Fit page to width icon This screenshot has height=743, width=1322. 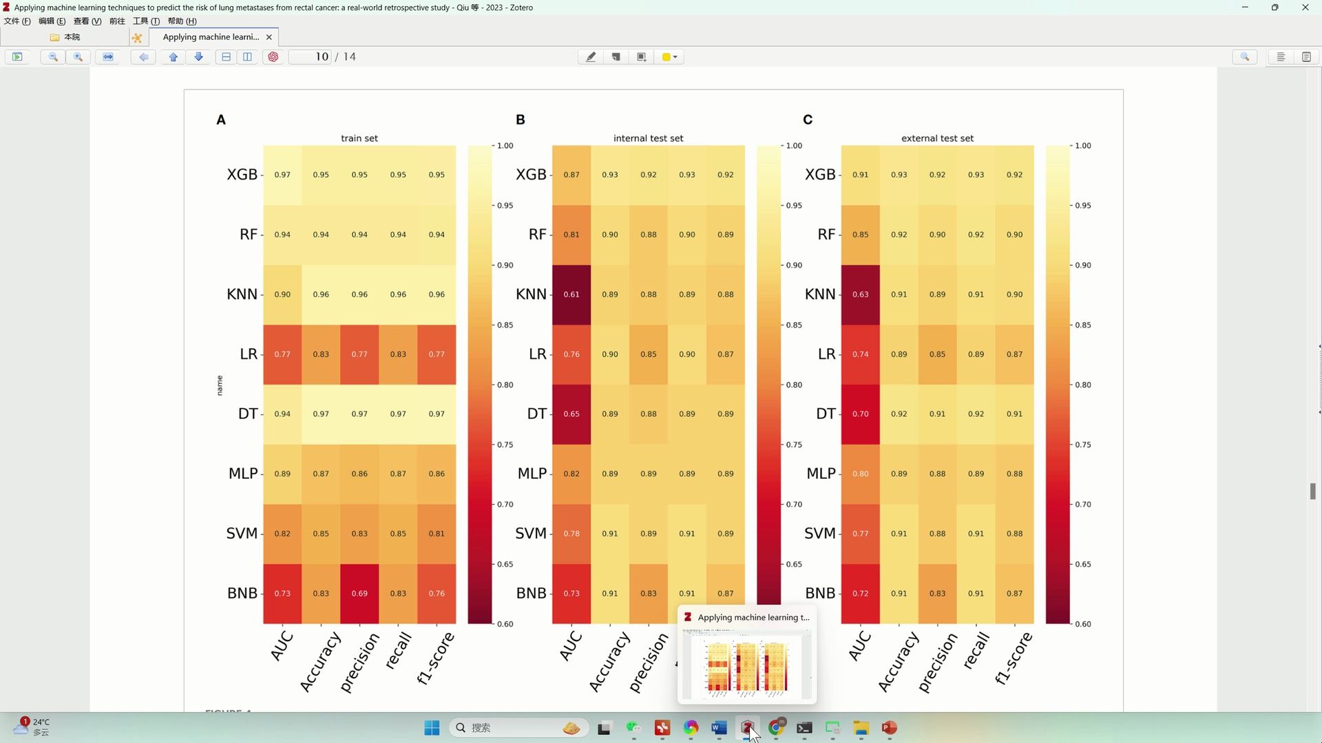(108, 57)
